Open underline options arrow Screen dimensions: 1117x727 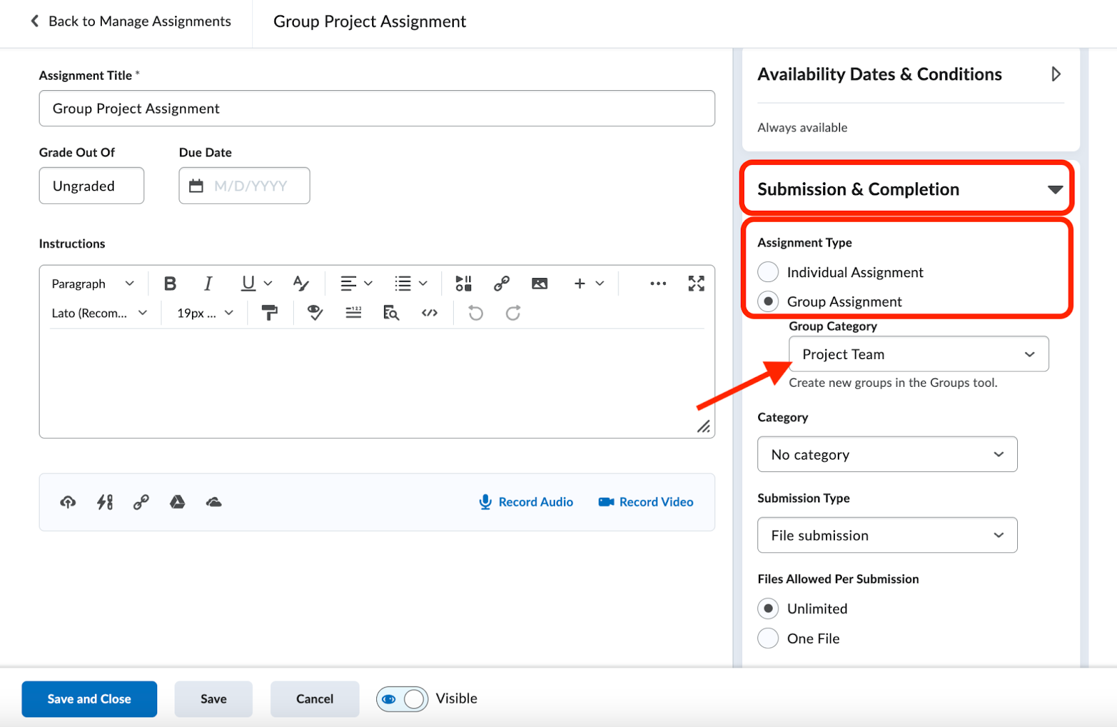[268, 284]
